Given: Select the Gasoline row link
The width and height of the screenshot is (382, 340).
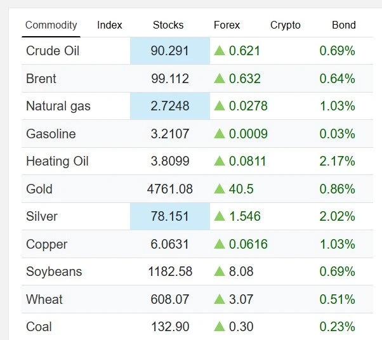Looking at the screenshot, I should 51,134.
